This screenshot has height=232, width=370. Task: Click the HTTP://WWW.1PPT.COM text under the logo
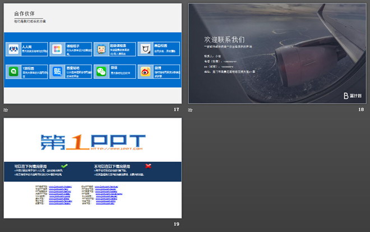coord(117,149)
